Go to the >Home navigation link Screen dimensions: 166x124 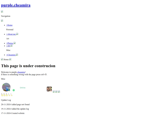[9, 25]
